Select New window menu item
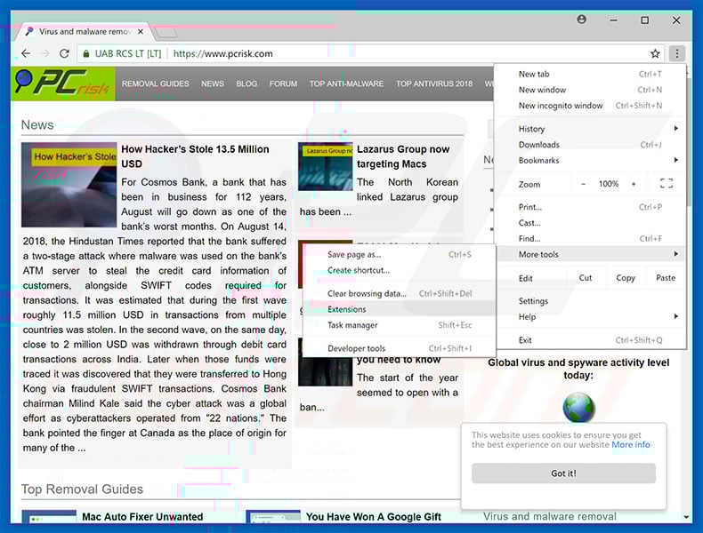The height and width of the screenshot is (533, 703). pyautogui.click(x=591, y=90)
